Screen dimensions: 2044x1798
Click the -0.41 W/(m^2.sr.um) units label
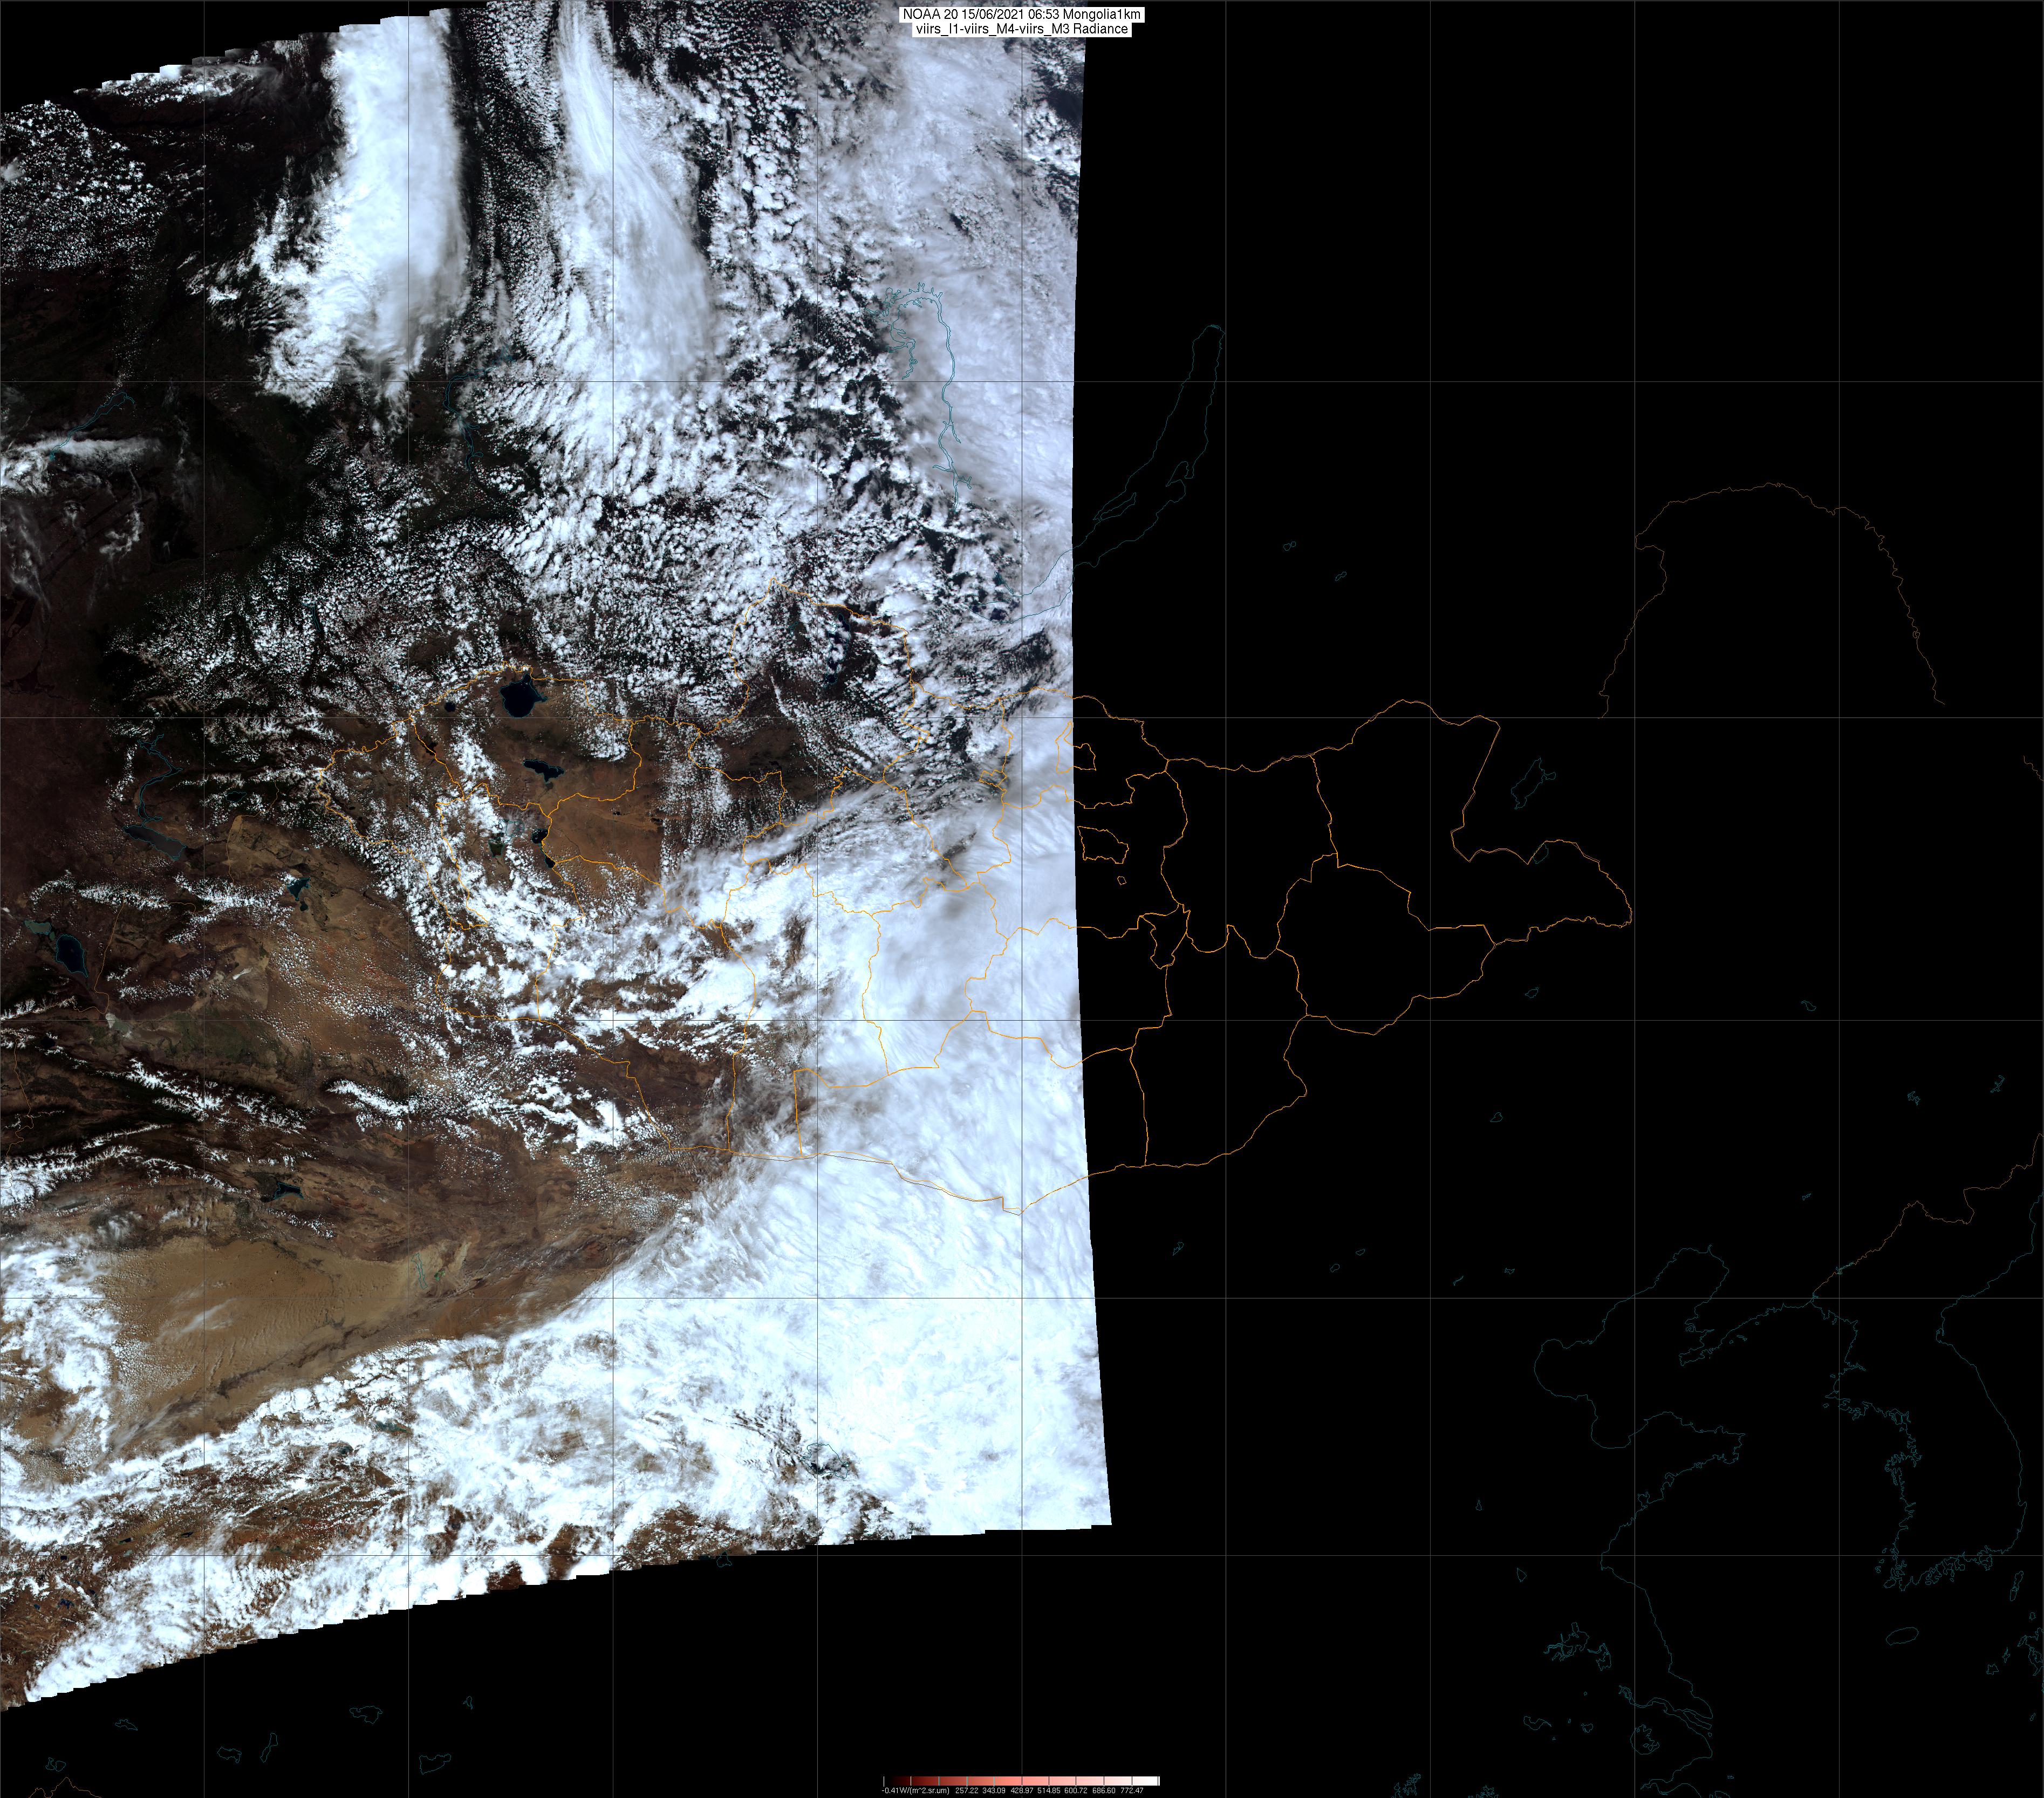[x=916, y=1791]
